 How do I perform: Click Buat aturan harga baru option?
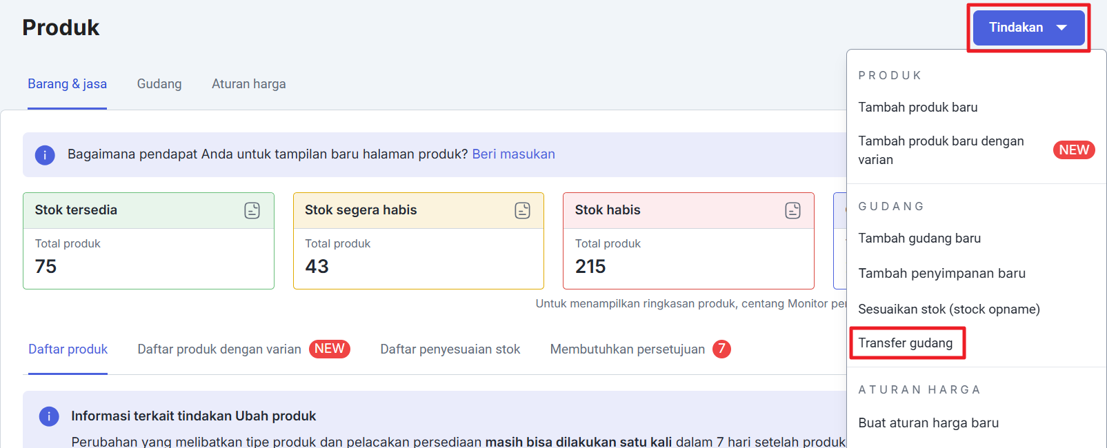coord(928,423)
